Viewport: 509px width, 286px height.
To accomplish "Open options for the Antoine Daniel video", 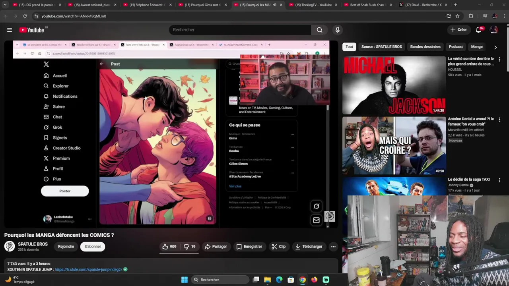I will coord(499,120).
